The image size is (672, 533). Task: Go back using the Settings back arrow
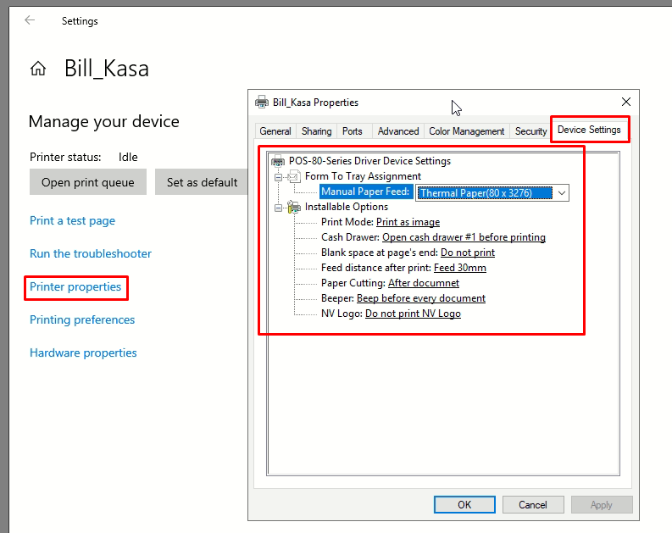[x=31, y=20]
